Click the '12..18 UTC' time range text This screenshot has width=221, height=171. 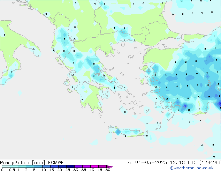(183, 163)
